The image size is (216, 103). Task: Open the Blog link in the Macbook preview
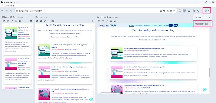[x=160, y=25]
